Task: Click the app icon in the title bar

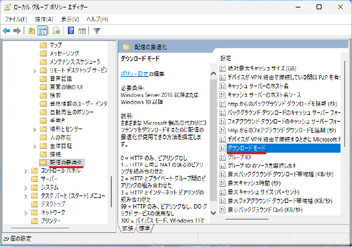Action: (7, 7)
